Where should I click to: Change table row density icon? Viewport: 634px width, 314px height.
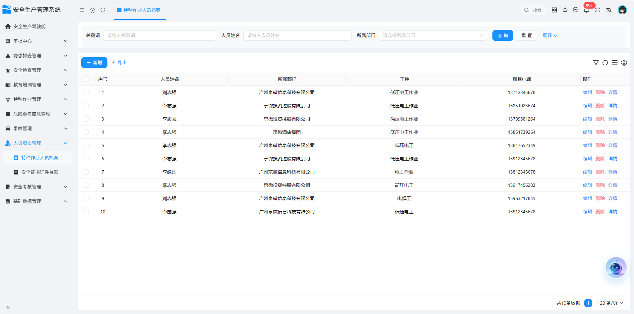click(x=615, y=63)
